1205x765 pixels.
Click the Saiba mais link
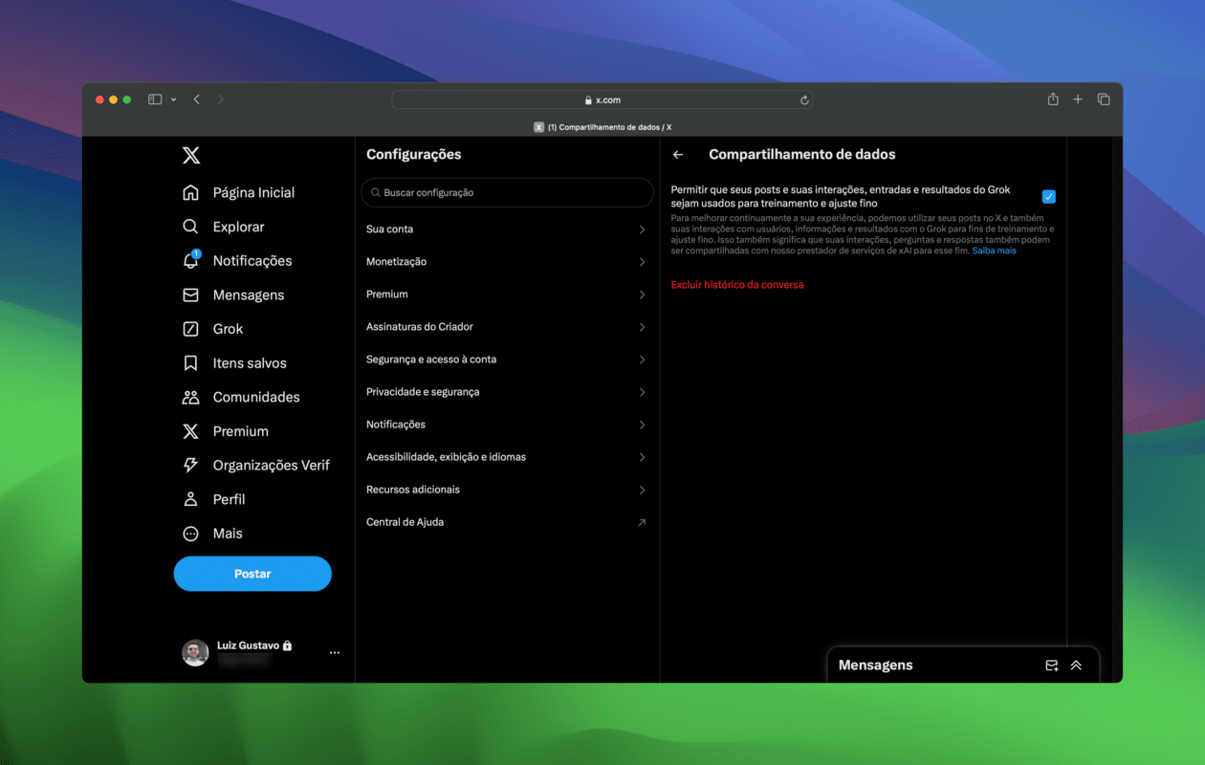[995, 251]
